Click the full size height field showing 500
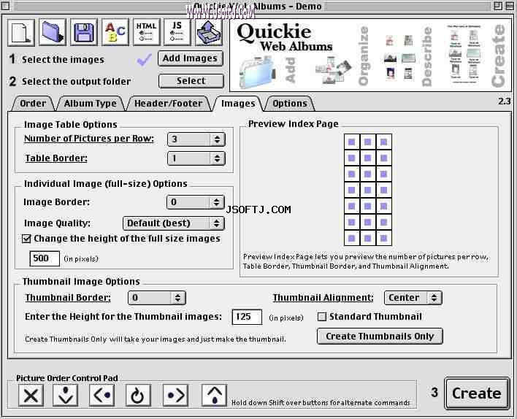517x419 pixels. [45, 258]
